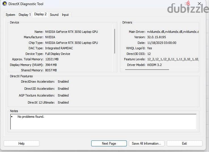Click Main Driver value 'nvldumdx.dll'

coord(173,32)
